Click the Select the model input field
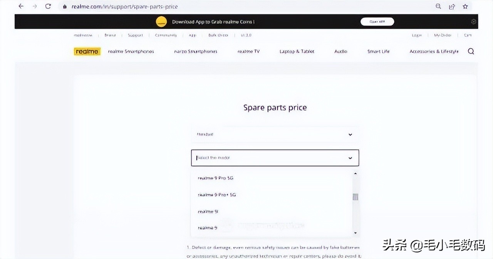The height and width of the screenshot is (259, 493). coord(275,158)
